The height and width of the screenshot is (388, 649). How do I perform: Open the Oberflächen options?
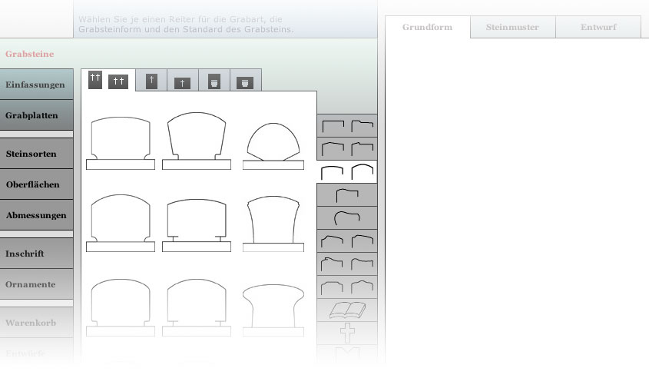(36, 184)
